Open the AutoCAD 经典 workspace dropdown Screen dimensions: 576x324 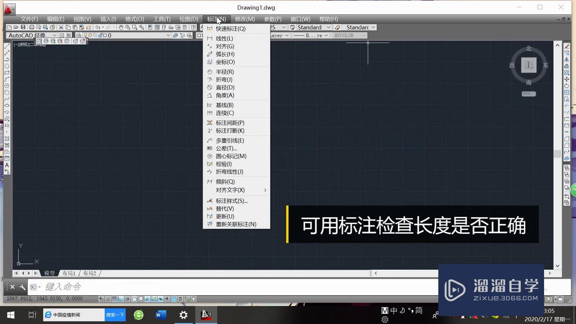click(54, 36)
